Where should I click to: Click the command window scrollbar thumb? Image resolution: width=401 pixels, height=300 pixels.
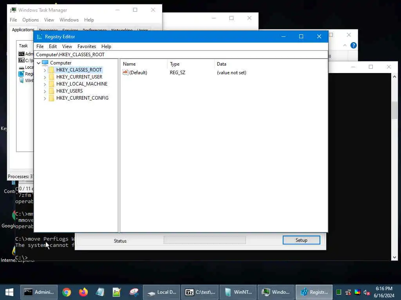394,110
